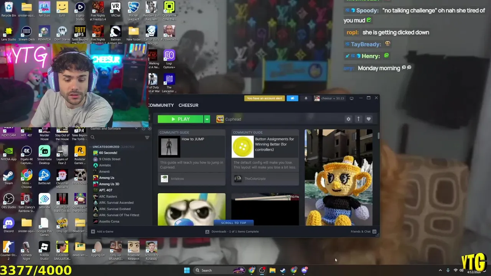Click Add a Game in Steam
The height and width of the screenshot is (276, 491).
pos(102,232)
